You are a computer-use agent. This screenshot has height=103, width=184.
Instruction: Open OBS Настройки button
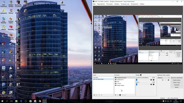[177, 85]
